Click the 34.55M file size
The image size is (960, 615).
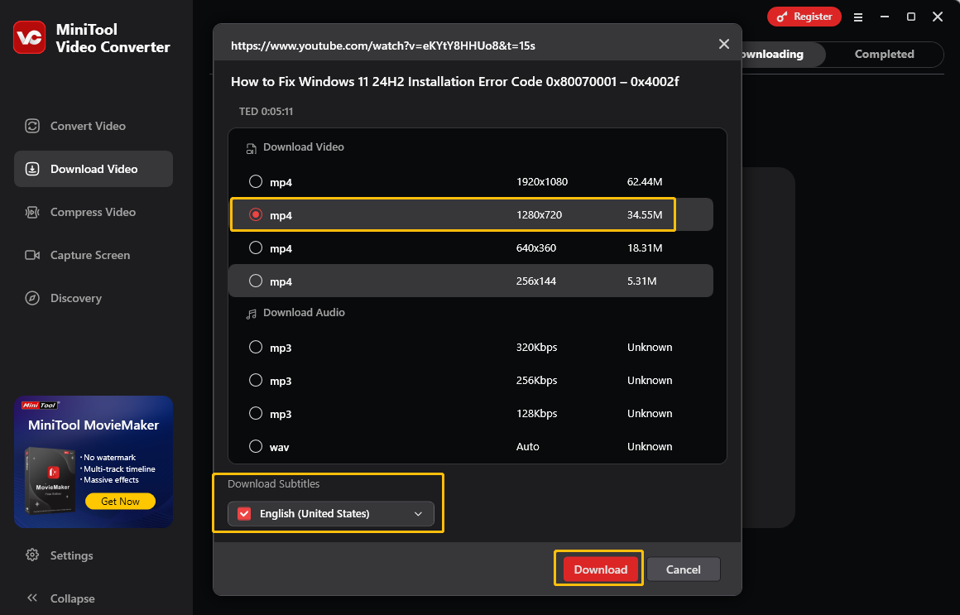pyautogui.click(x=644, y=215)
